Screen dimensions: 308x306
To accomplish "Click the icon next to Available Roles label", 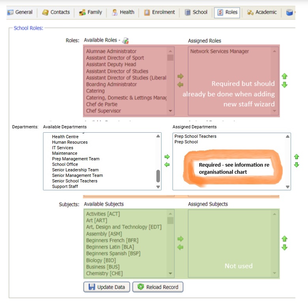I will [126, 41].
